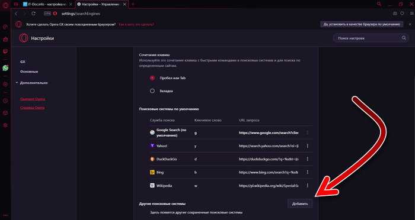Image resolution: width=415 pixels, height=220 pixels.
Task: Close the Настройки tab
Action: click(125, 4)
